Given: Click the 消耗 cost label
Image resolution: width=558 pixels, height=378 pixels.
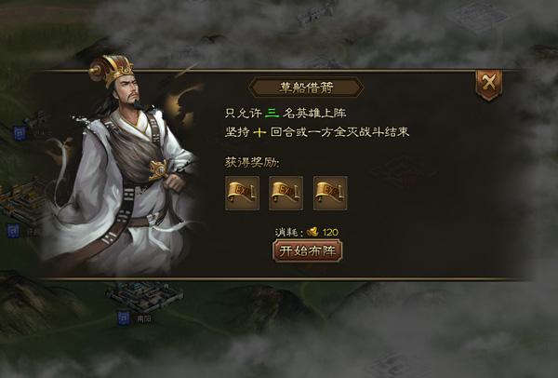Looking at the screenshot, I should [289, 232].
